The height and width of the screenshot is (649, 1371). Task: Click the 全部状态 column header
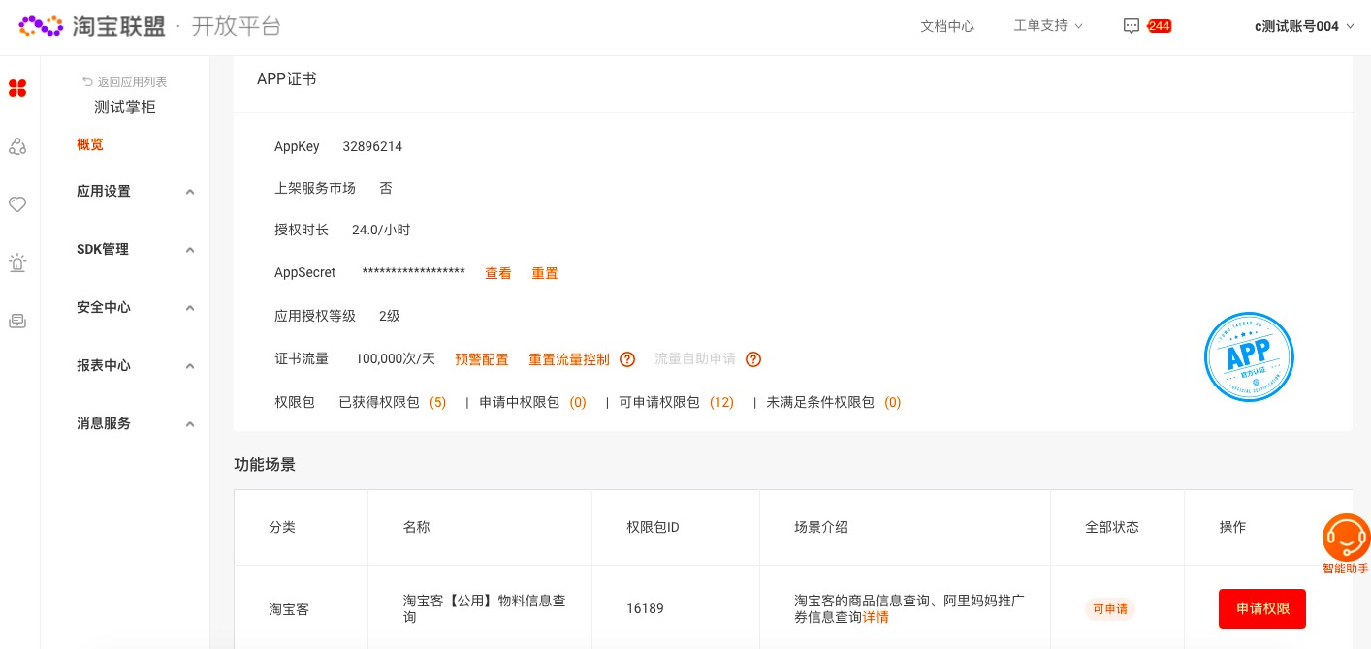click(x=1112, y=527)
